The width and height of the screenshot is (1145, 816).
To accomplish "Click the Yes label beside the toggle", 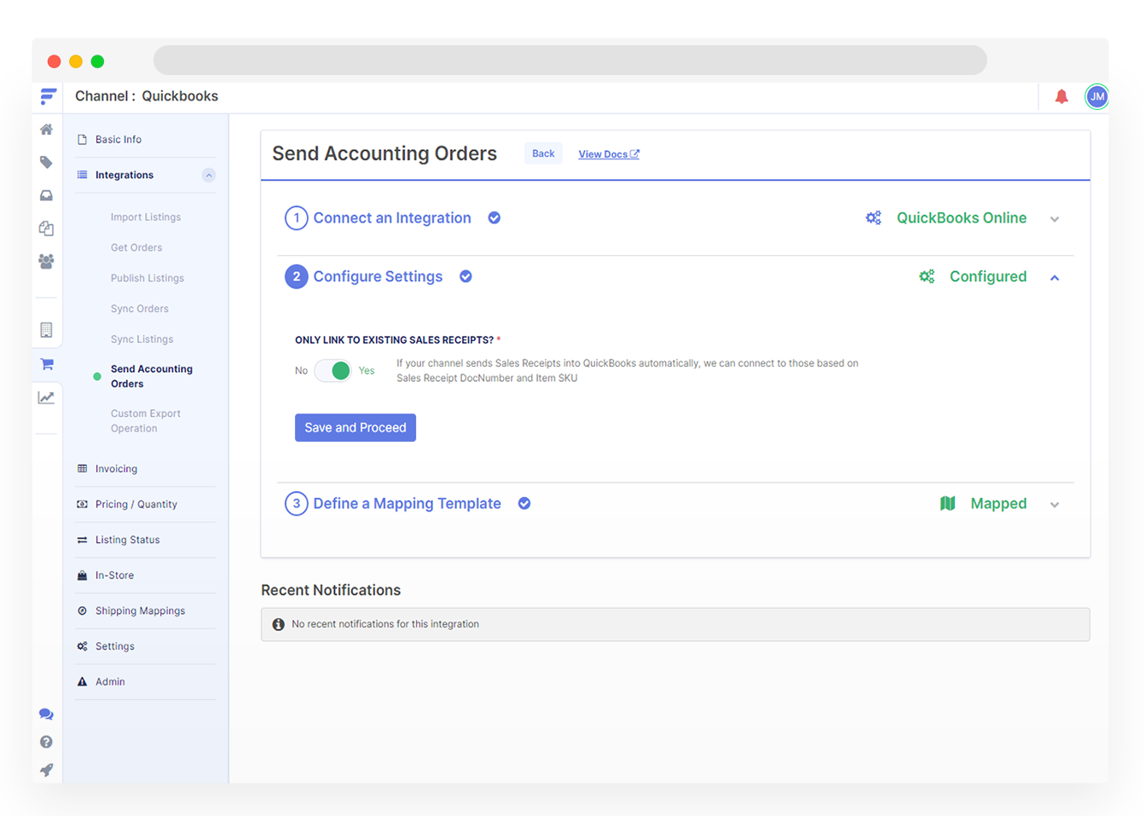I will pos(367,371).
